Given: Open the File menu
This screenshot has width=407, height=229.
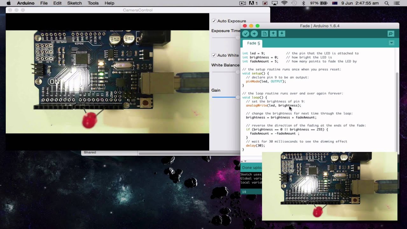Looking at the screenshot, I should tap(44, 3).
